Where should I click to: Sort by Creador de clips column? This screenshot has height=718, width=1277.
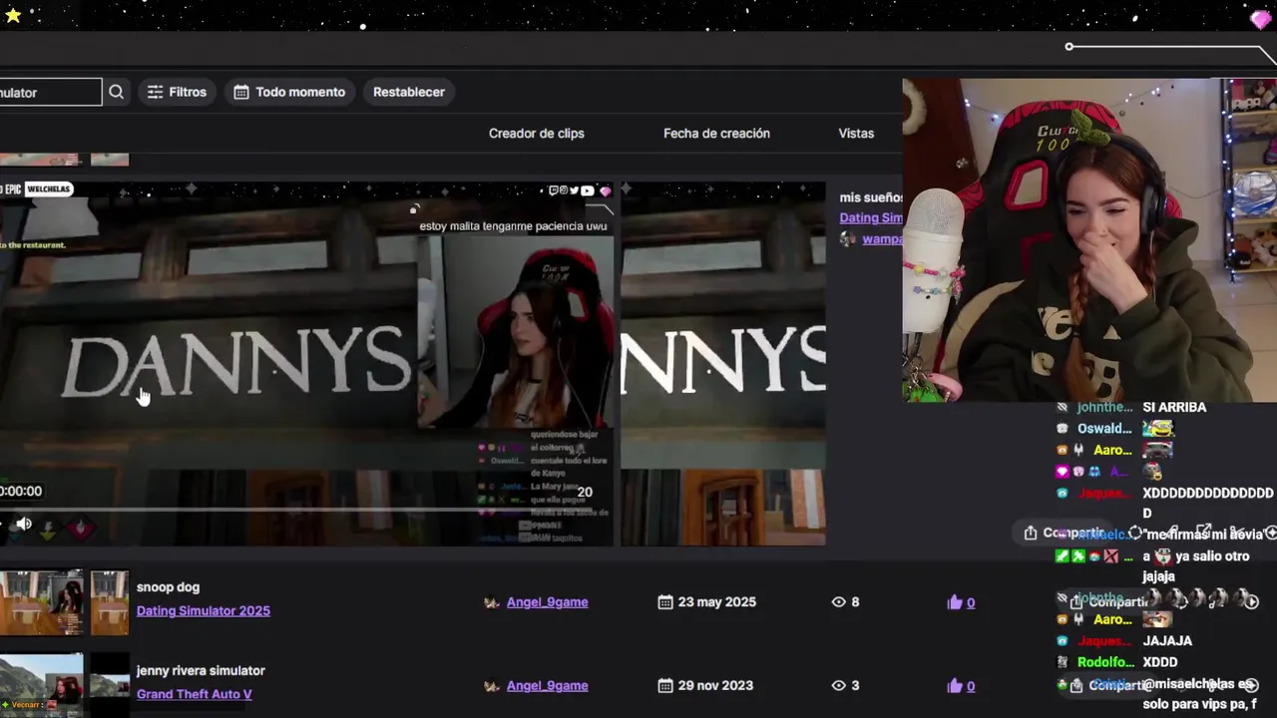click(537, 133)
